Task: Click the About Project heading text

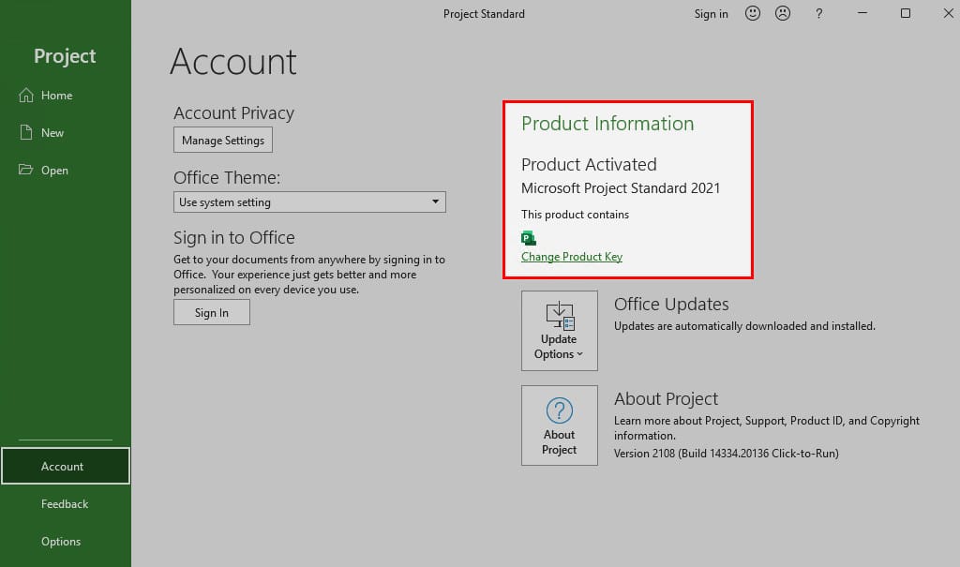Action: 667,398
